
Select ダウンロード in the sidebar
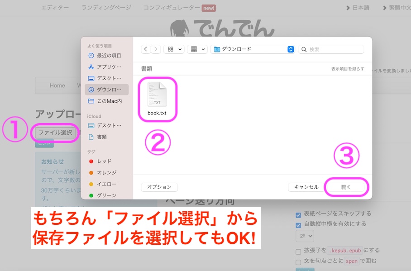pos(109,90)
